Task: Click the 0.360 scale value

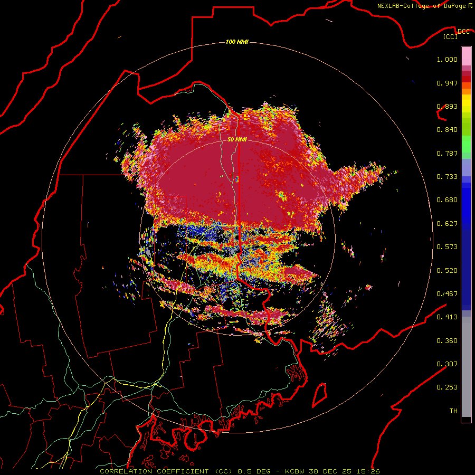Action: click(x=447, y=341)
